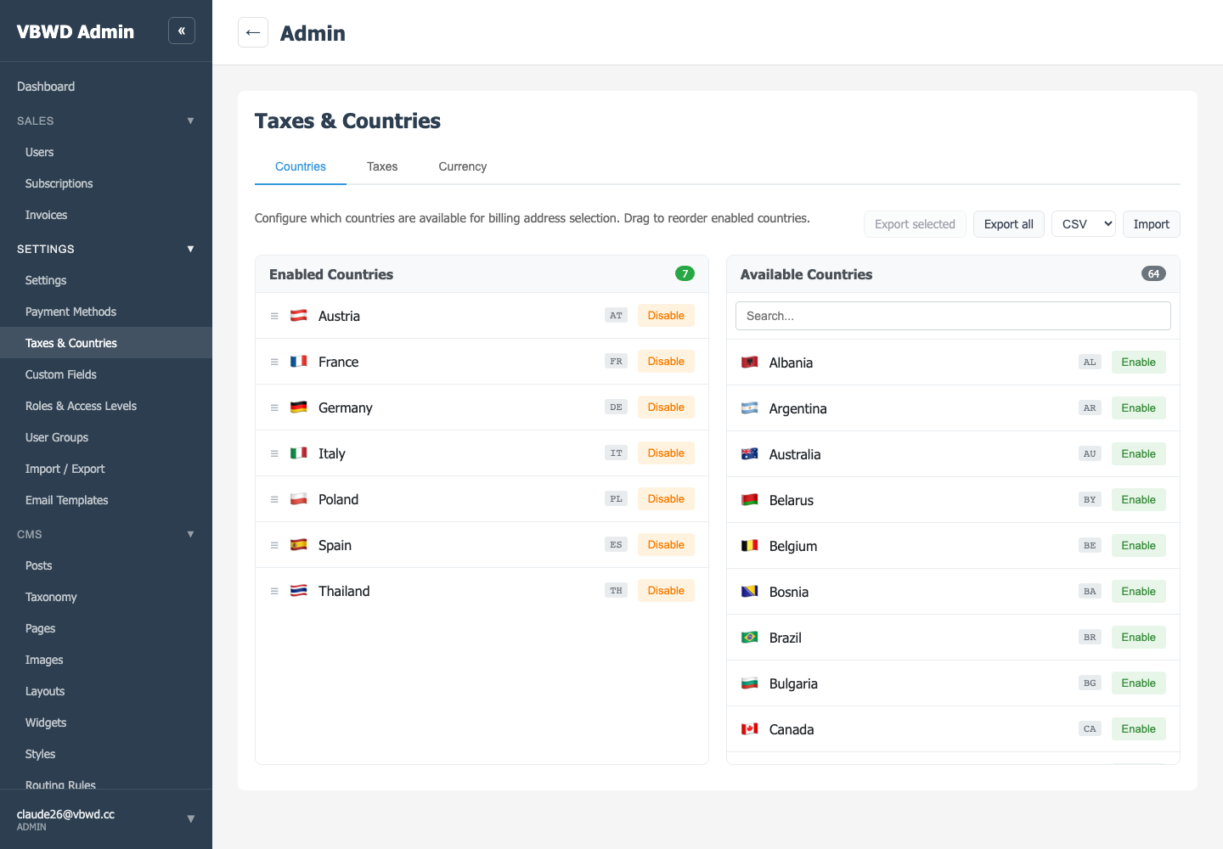Collapse the sidebar with the double-chevron button
Viewport: 1223px width, 849px height.
tap(182, 31)
